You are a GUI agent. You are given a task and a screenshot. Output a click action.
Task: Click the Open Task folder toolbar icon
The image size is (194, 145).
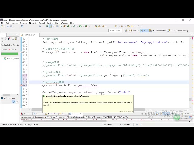[99, 26]
